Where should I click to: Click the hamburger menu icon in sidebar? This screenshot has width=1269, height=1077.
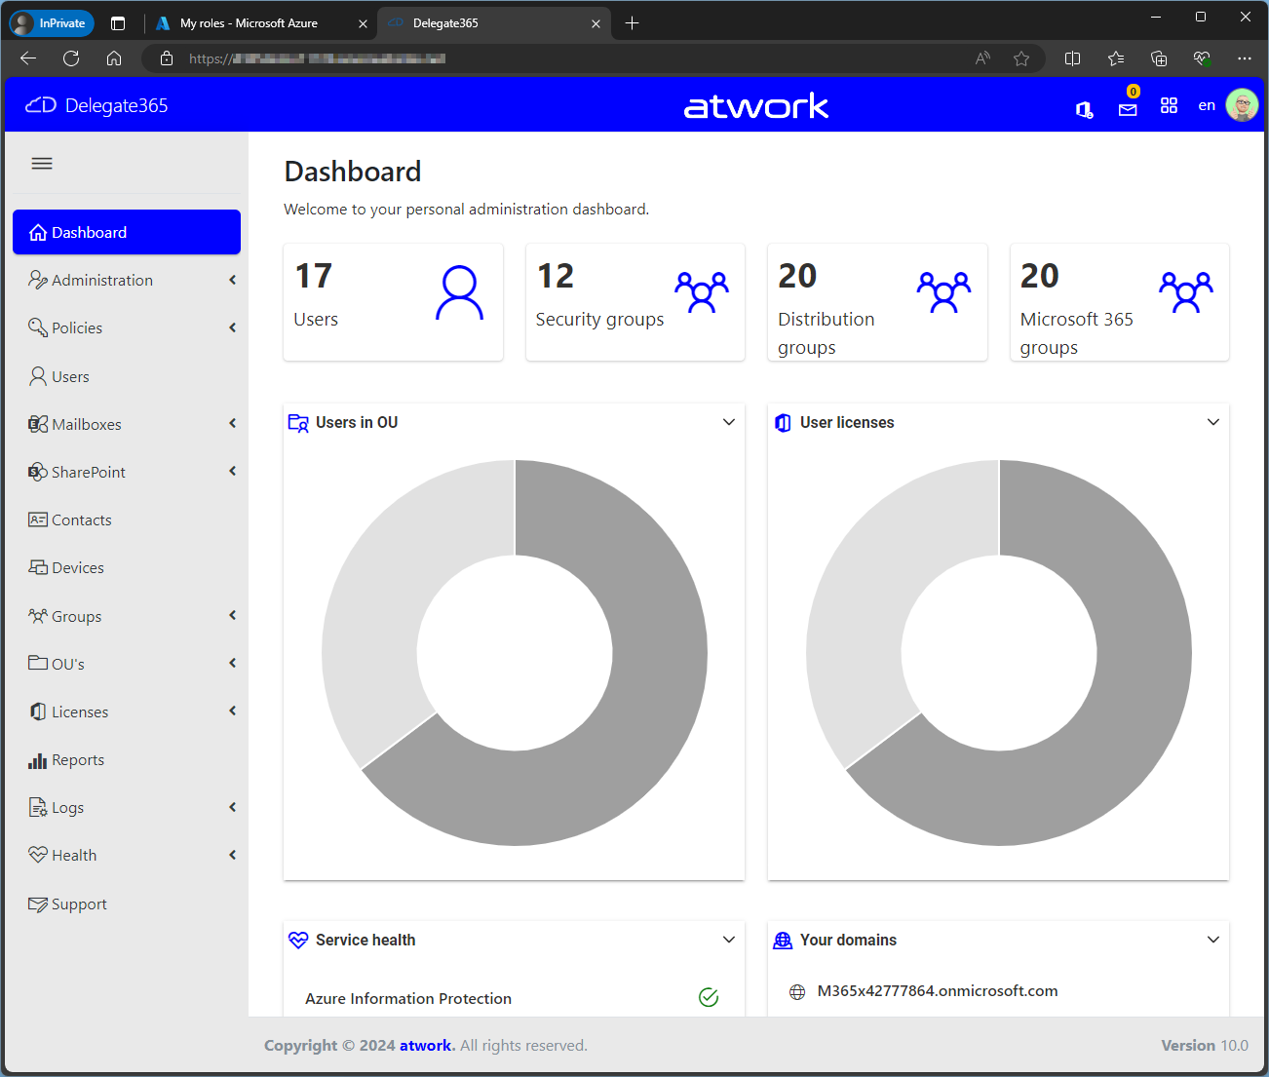(42, 164)
